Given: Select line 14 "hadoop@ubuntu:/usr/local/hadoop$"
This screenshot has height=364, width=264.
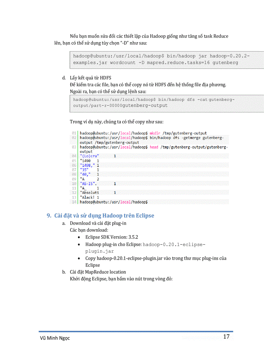Looking at the screenshot, I should click(113, 202).
